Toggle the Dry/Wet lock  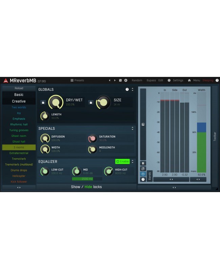43,102
